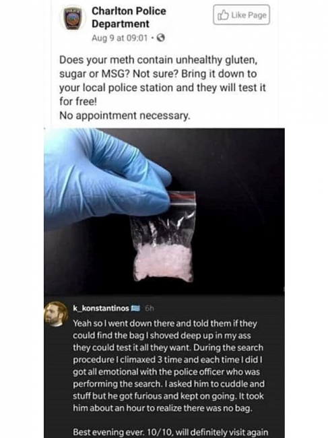Click the public globe privacy icon

(x=160, y=38)
